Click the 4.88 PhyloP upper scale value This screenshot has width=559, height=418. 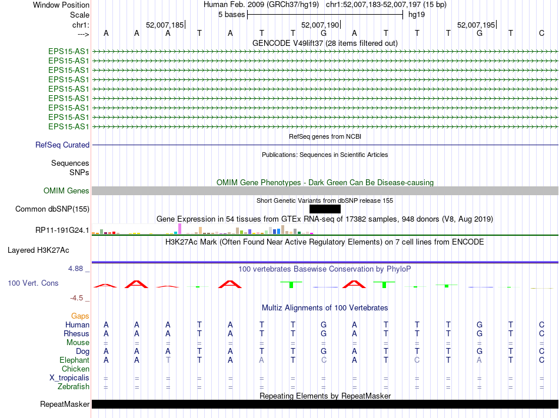(x=75, y=269)
